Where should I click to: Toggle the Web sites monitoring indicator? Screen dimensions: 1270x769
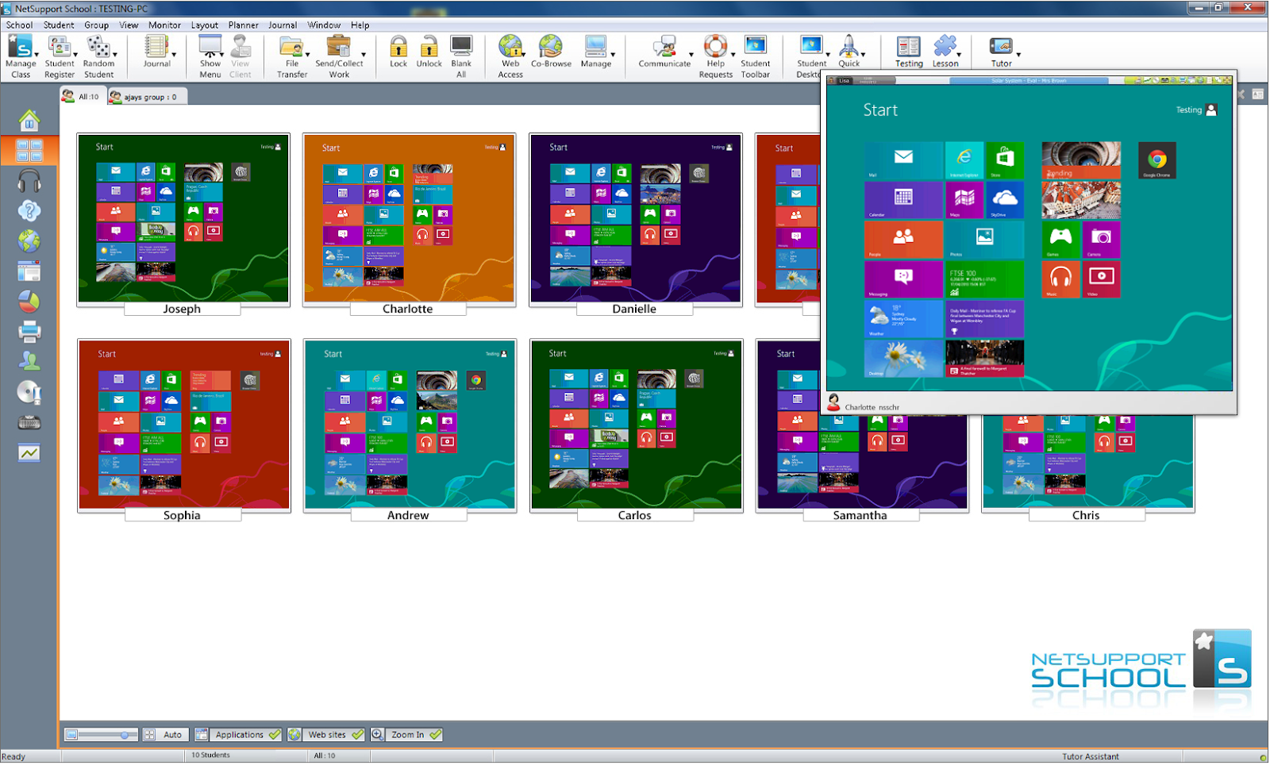pyautogui.click(x=357, y=734)
